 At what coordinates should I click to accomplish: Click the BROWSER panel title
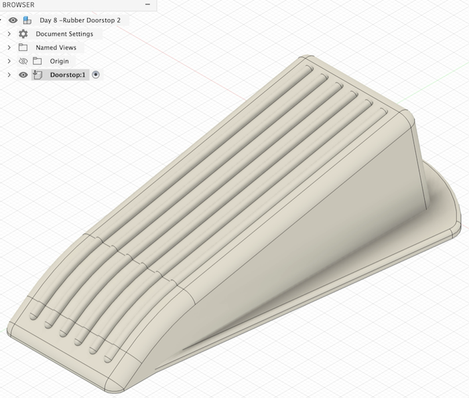18,5
